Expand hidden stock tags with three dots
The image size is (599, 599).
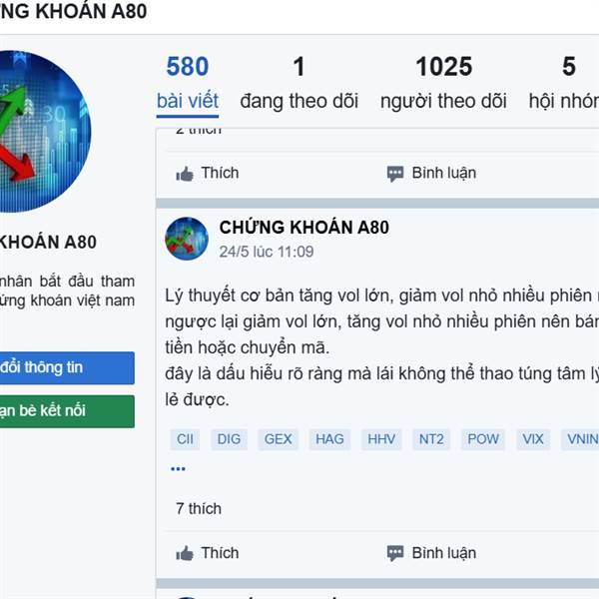tap(178, 468)
